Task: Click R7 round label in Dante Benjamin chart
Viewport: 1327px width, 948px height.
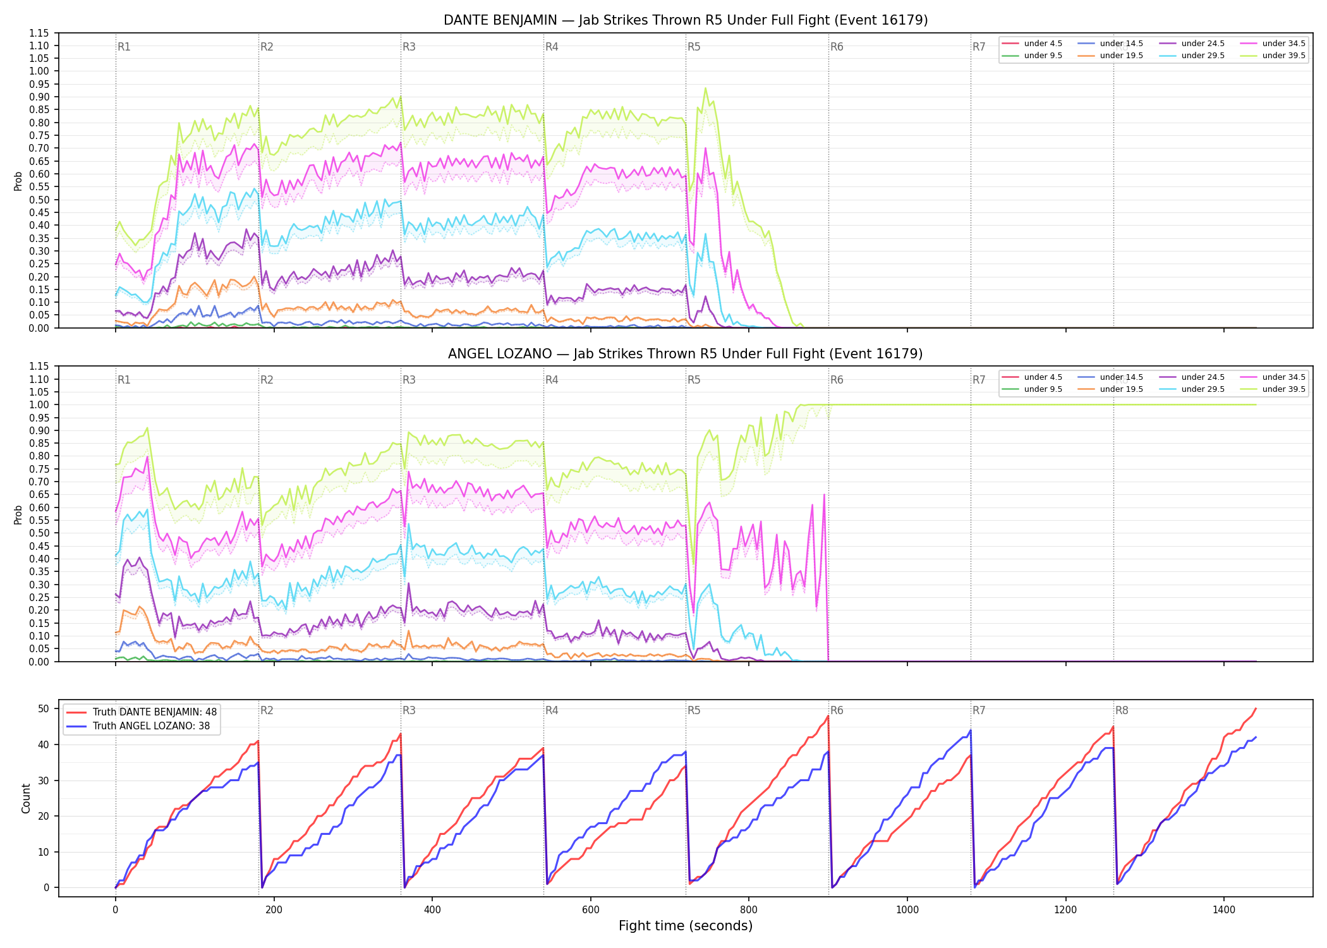Action: [x=979, y=47]
